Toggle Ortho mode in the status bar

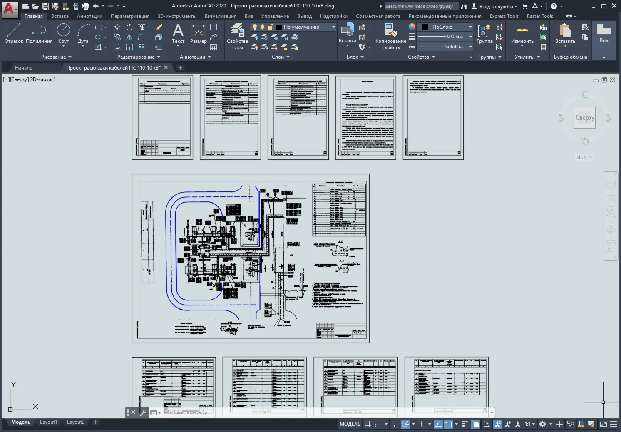click(x=395, y=424)
